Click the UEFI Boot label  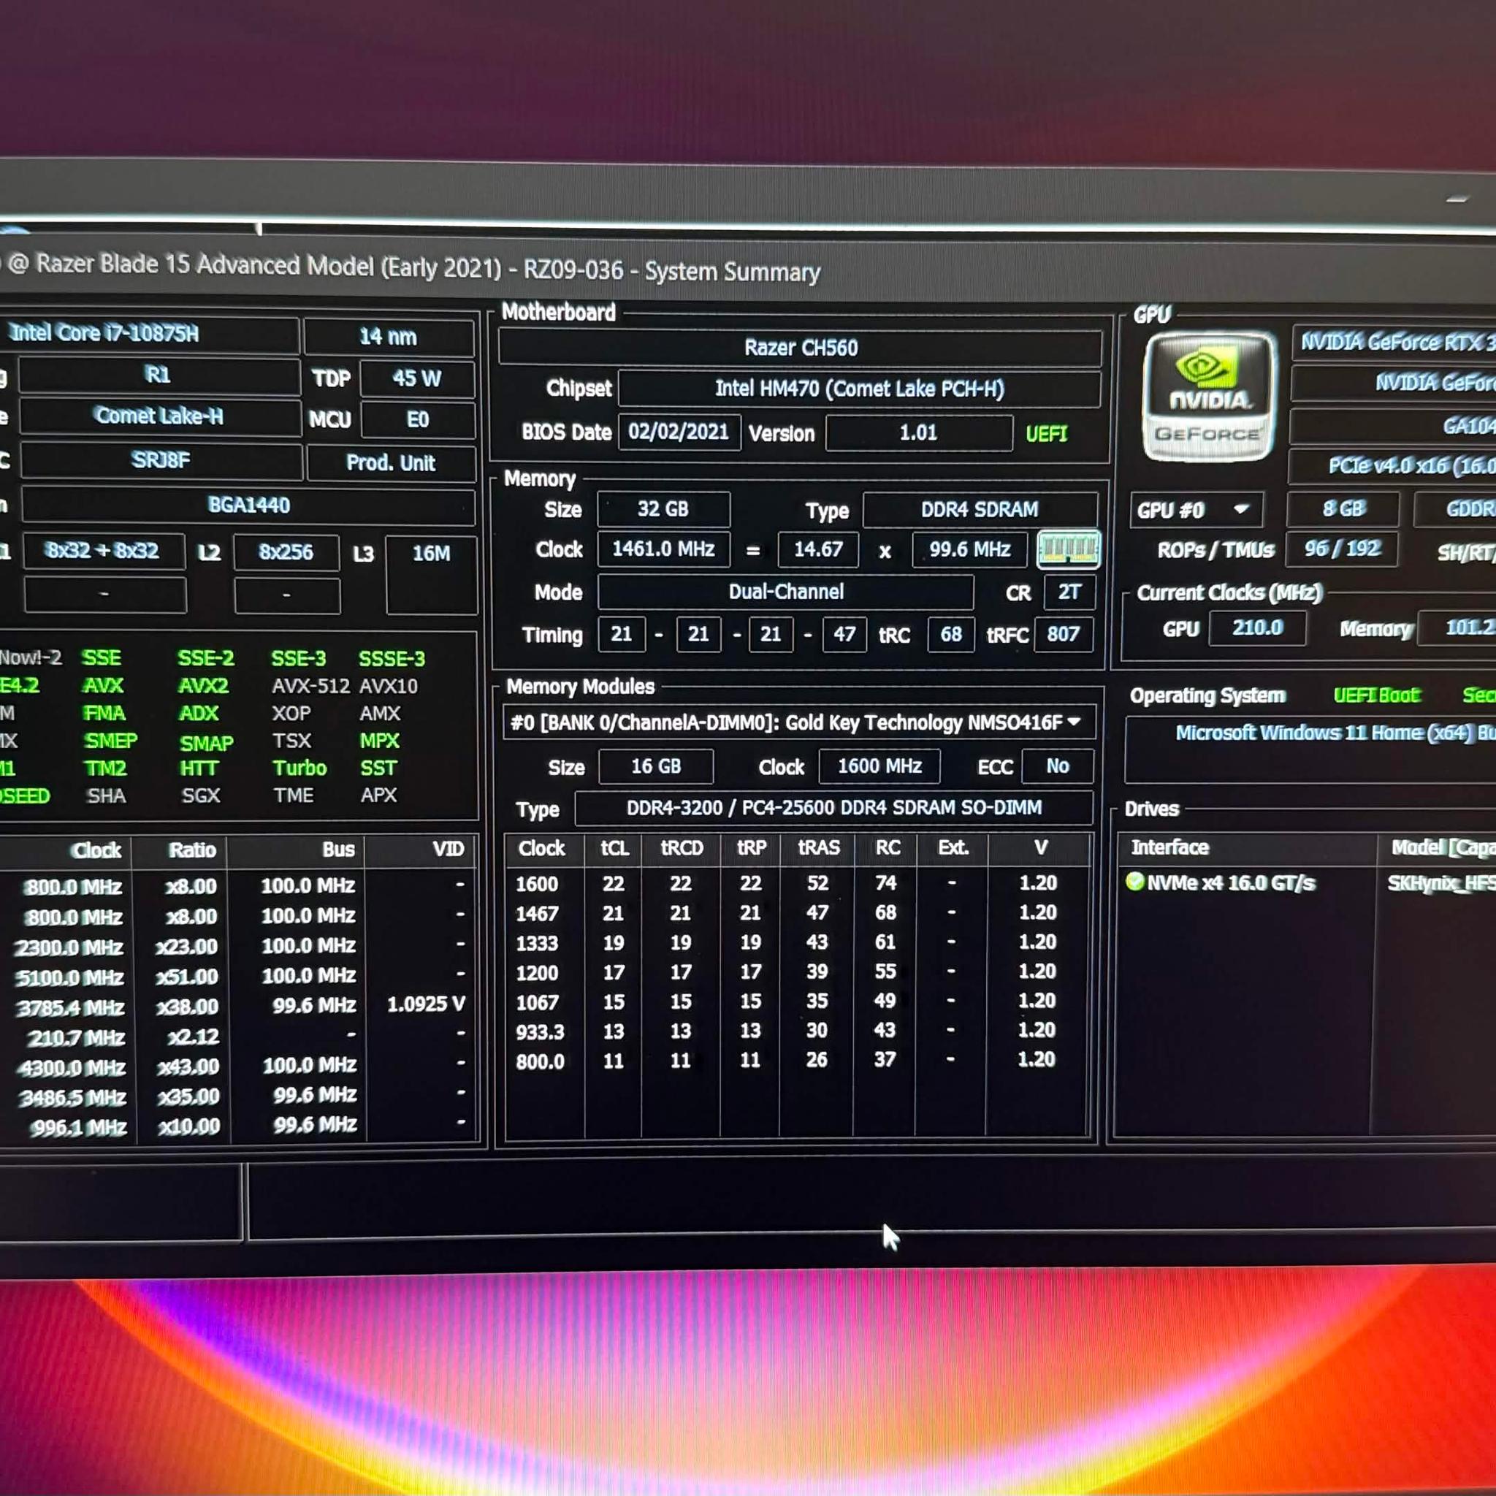point(1377,695)
